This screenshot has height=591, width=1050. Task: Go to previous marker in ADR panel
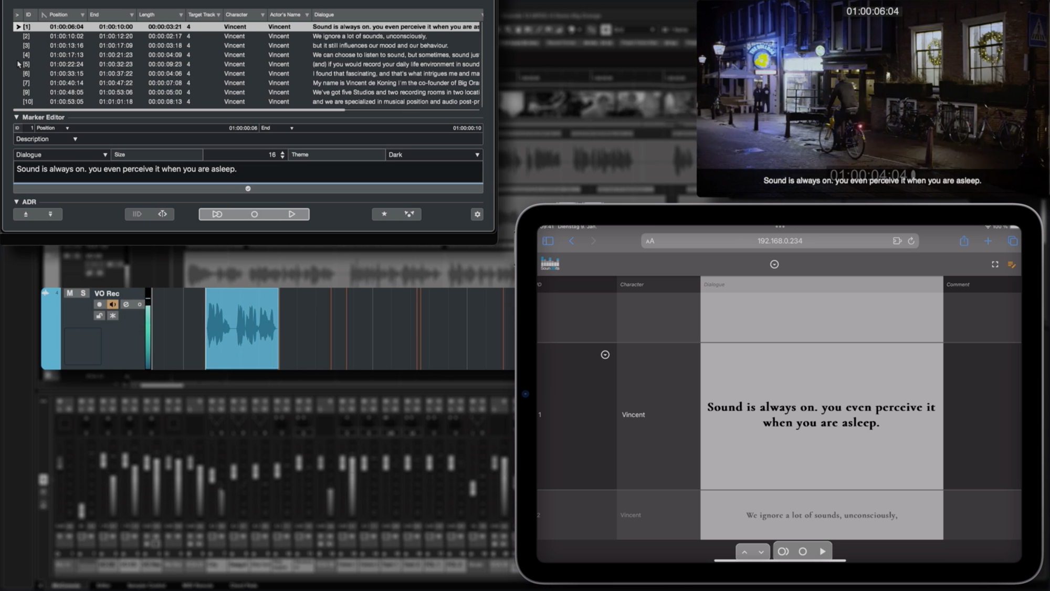(x=26, y=214)
